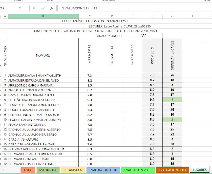Expand the Name Box dropdown arrow
This screenshot has width=212, height=174.
tap(20, 8)
